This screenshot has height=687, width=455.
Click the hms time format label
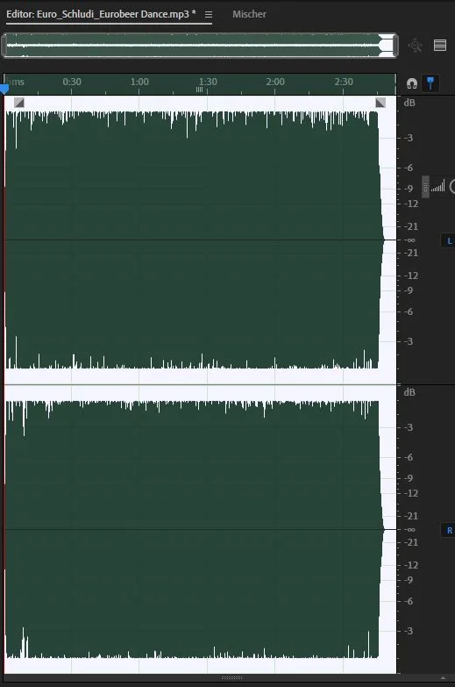tap(16, 82)
